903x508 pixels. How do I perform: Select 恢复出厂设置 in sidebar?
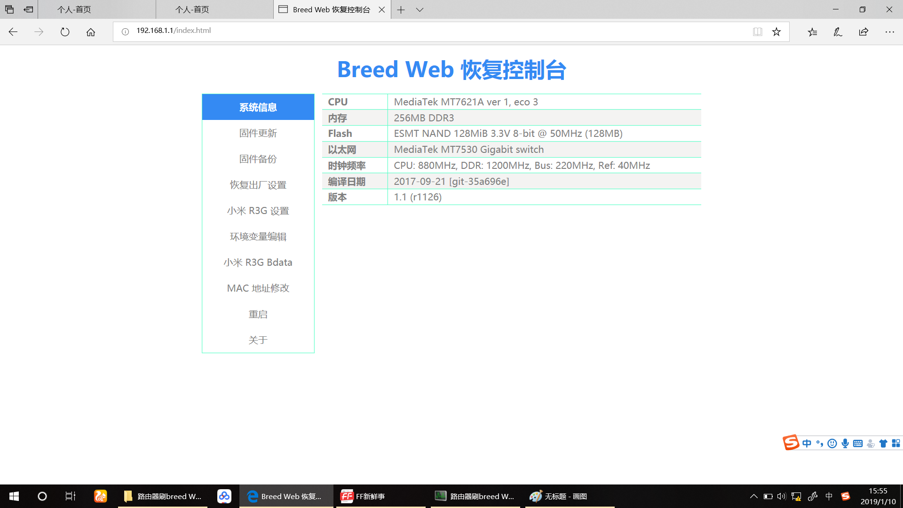(258, 185)
